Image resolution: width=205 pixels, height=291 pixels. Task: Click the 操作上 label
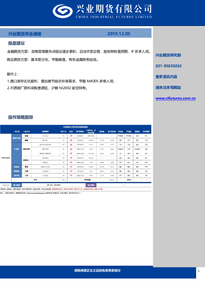(x=13, y=74)
